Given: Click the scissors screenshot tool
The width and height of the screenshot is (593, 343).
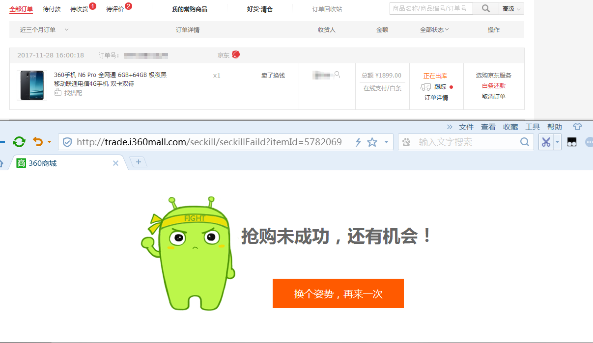Looking at the screenshot, I should click(x=546, y=142).
